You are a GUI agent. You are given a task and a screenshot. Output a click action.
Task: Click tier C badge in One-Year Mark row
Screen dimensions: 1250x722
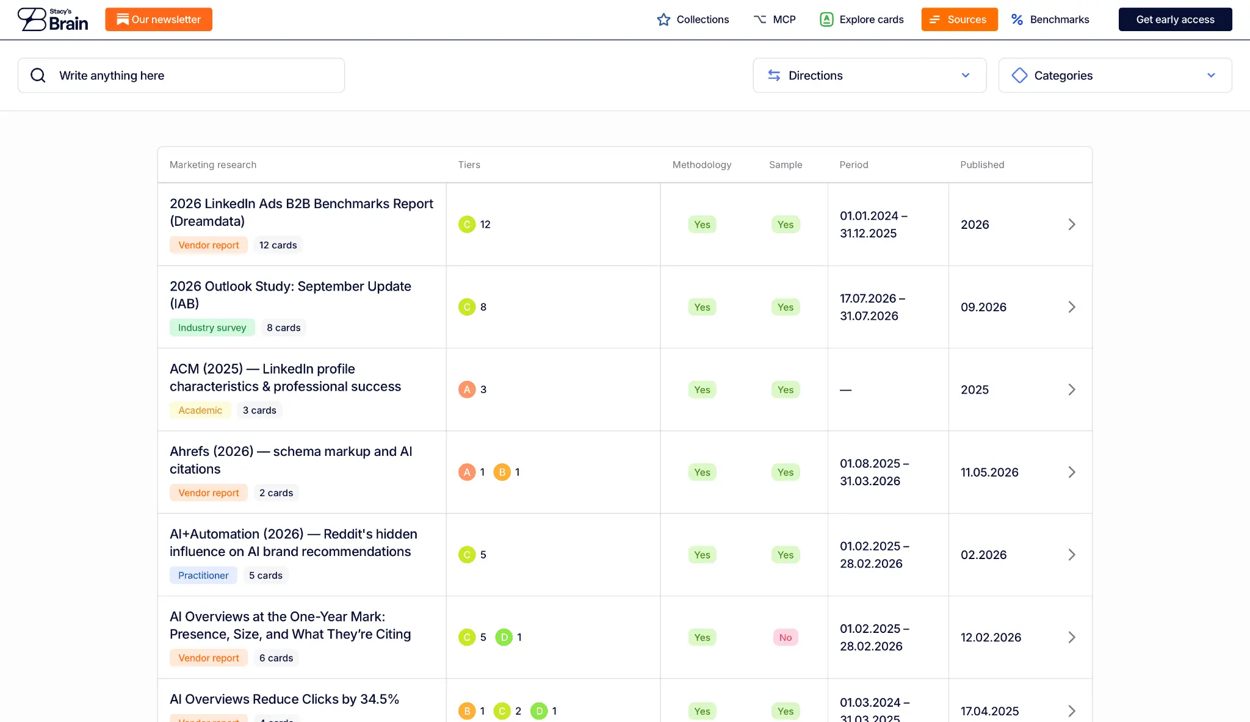[467, 637]
